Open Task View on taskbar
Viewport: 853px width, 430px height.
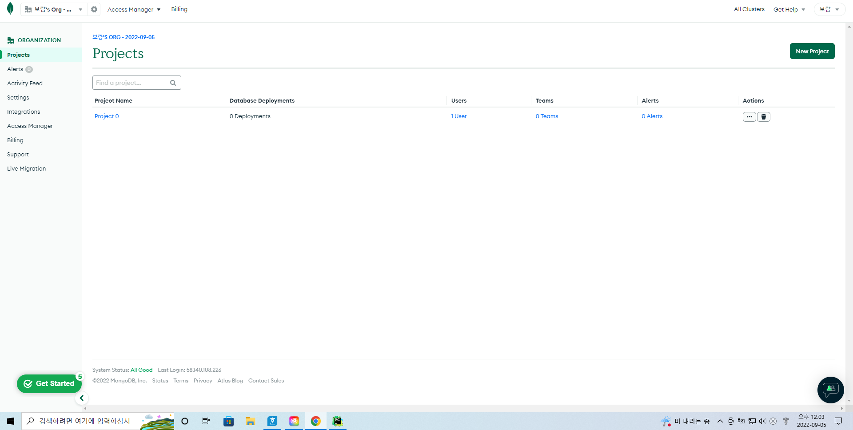point(206,421)
